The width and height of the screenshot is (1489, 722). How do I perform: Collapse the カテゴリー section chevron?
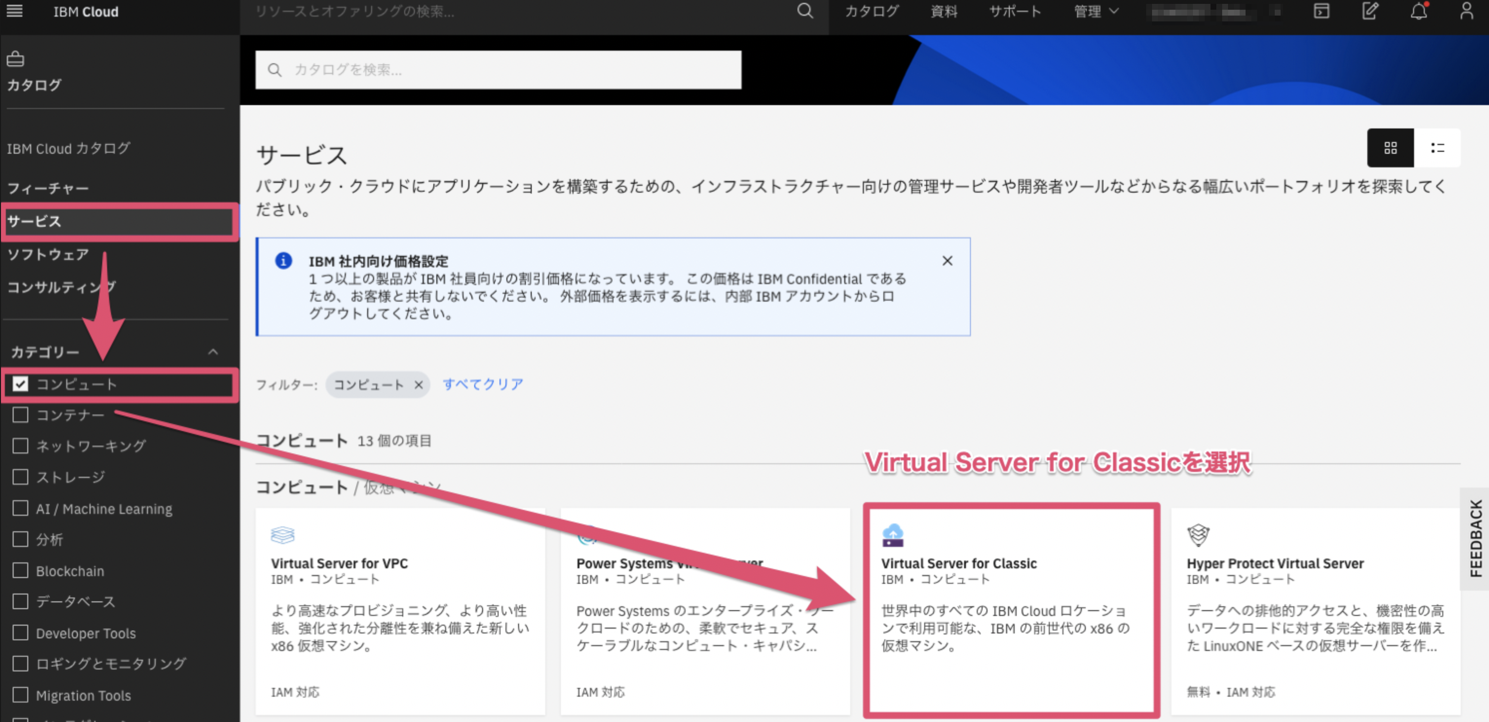pos(213,352)
